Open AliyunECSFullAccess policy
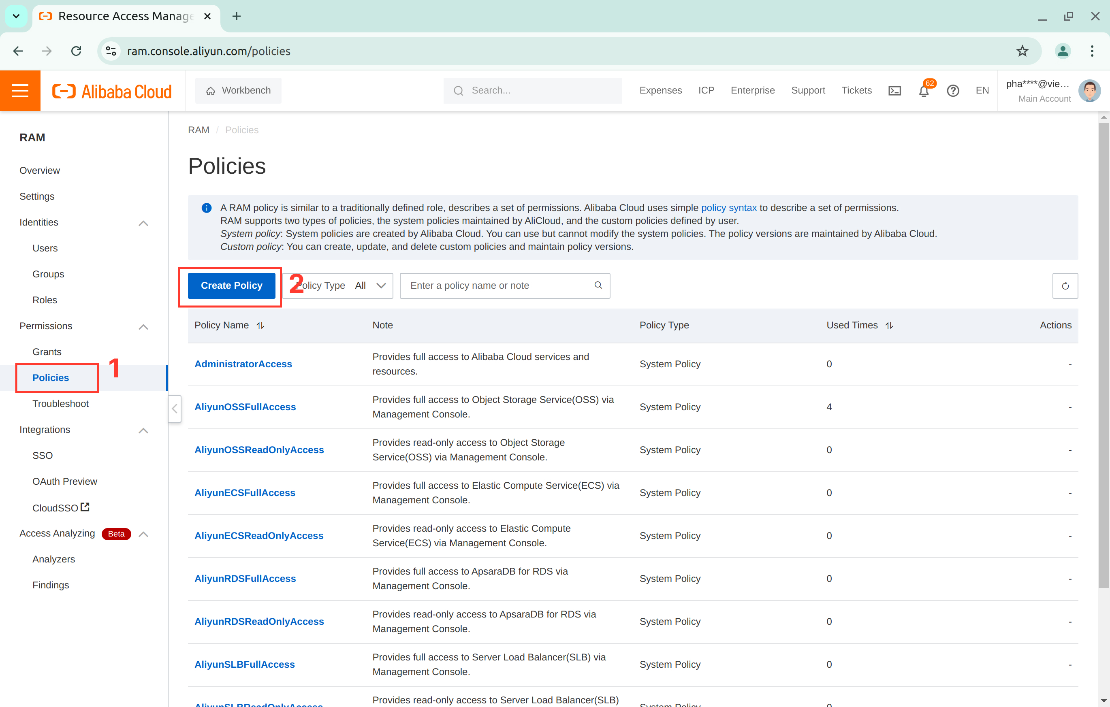 (x=245, y=493)
